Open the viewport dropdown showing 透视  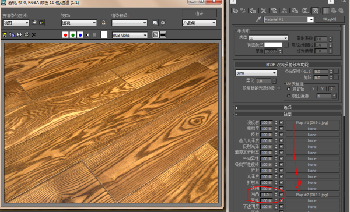pyautogui.click(x=79, y=23)
